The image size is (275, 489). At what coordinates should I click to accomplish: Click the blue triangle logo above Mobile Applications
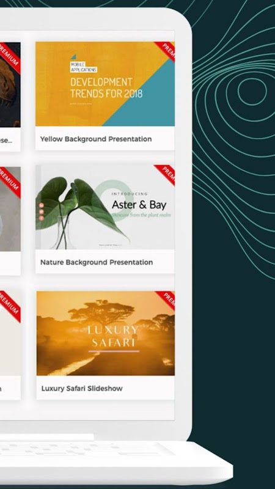pos(73,57)
